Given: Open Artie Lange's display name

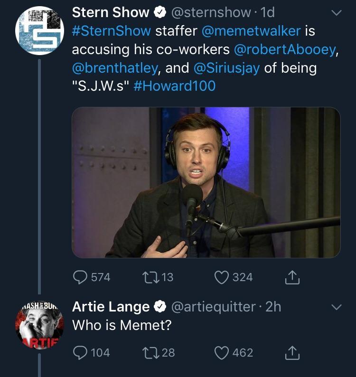Looking at the screenshot, I should tap(111, 307).
